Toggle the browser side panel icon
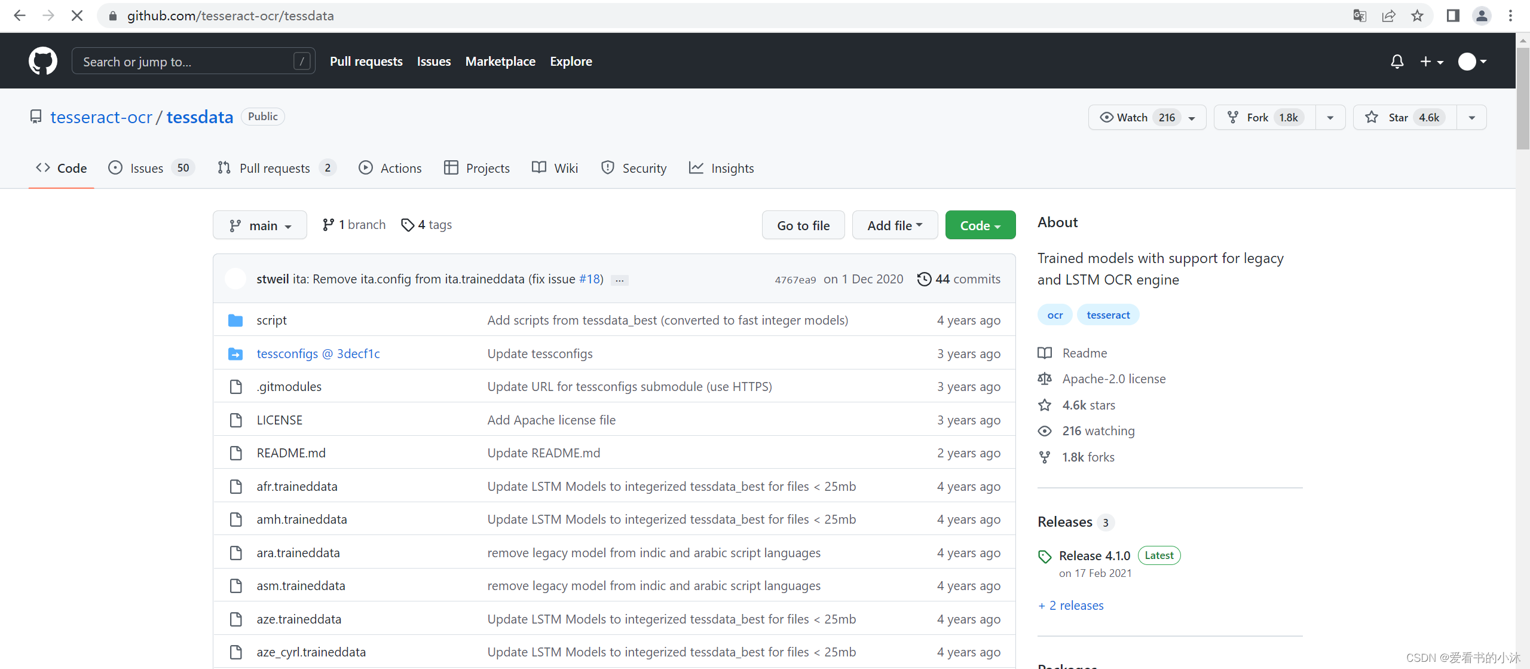This screenshot has width=1530, height=669. point(1453,16)
